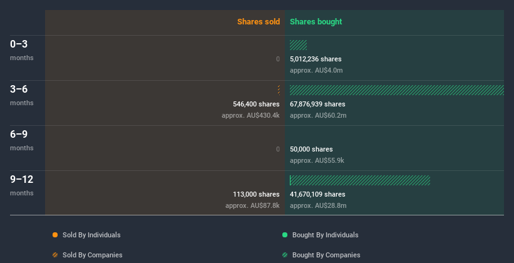Click the 9–12 months bought bar
The width and height of the screenshot is (514, 263).
[360, 180]
